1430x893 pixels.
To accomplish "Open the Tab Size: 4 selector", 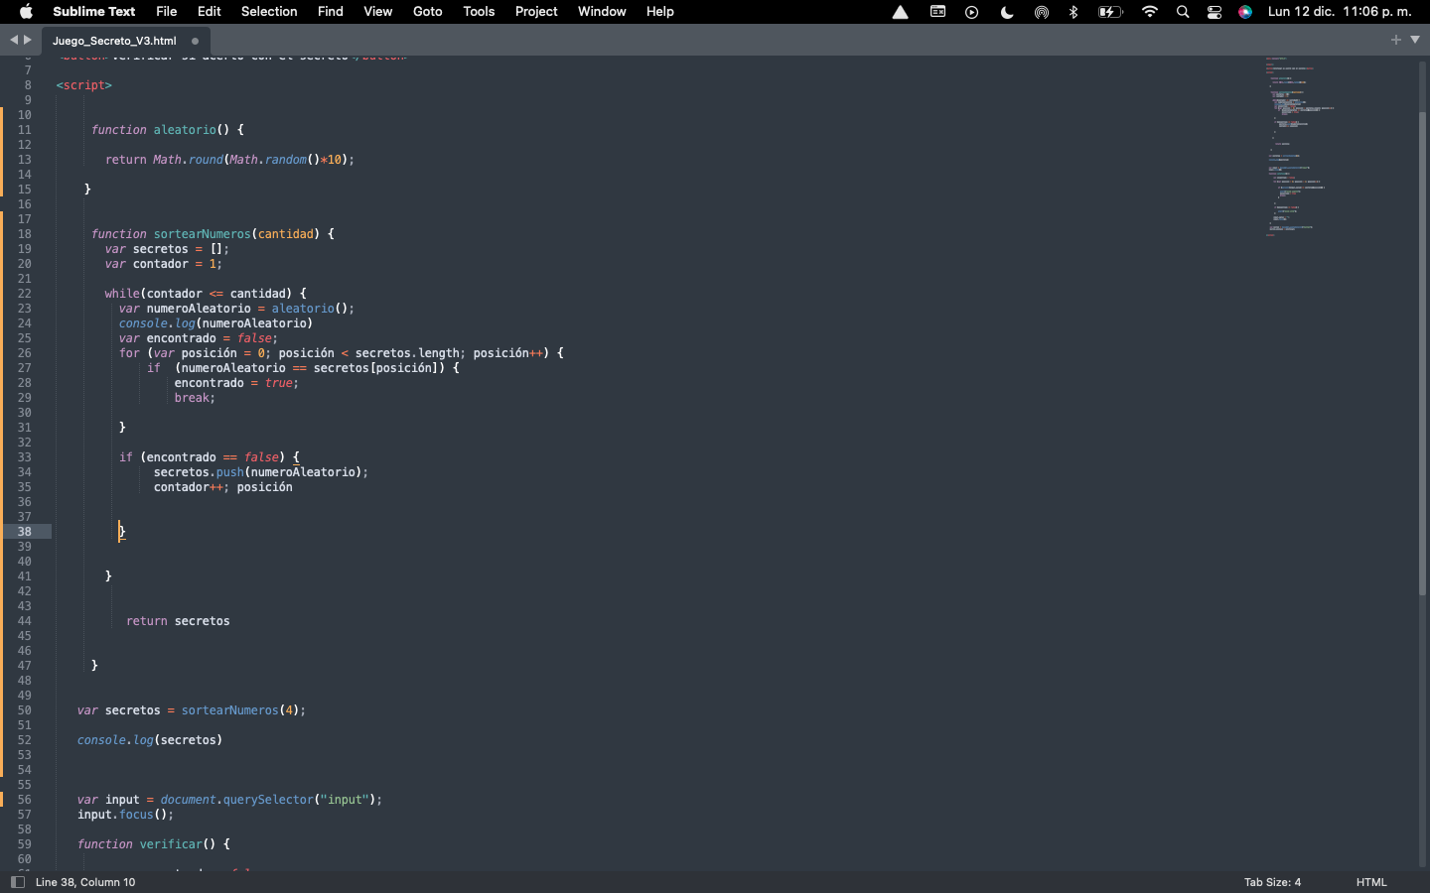I will point(1272,882).
